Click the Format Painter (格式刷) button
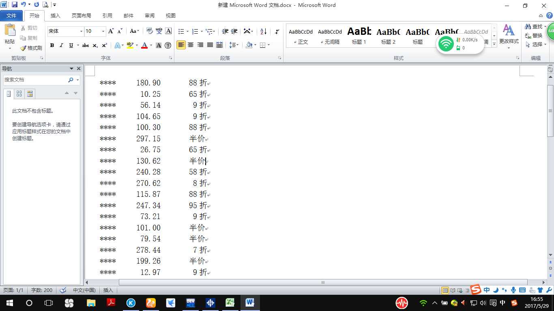The height and width of the screenshot is (311, 554). click(x=31, y=48)
